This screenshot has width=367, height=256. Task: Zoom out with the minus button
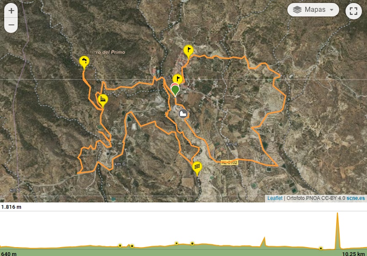[11, 25]
